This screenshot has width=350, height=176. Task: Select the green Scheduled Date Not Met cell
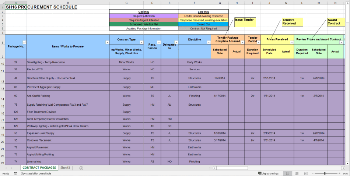tap(144, 24)
